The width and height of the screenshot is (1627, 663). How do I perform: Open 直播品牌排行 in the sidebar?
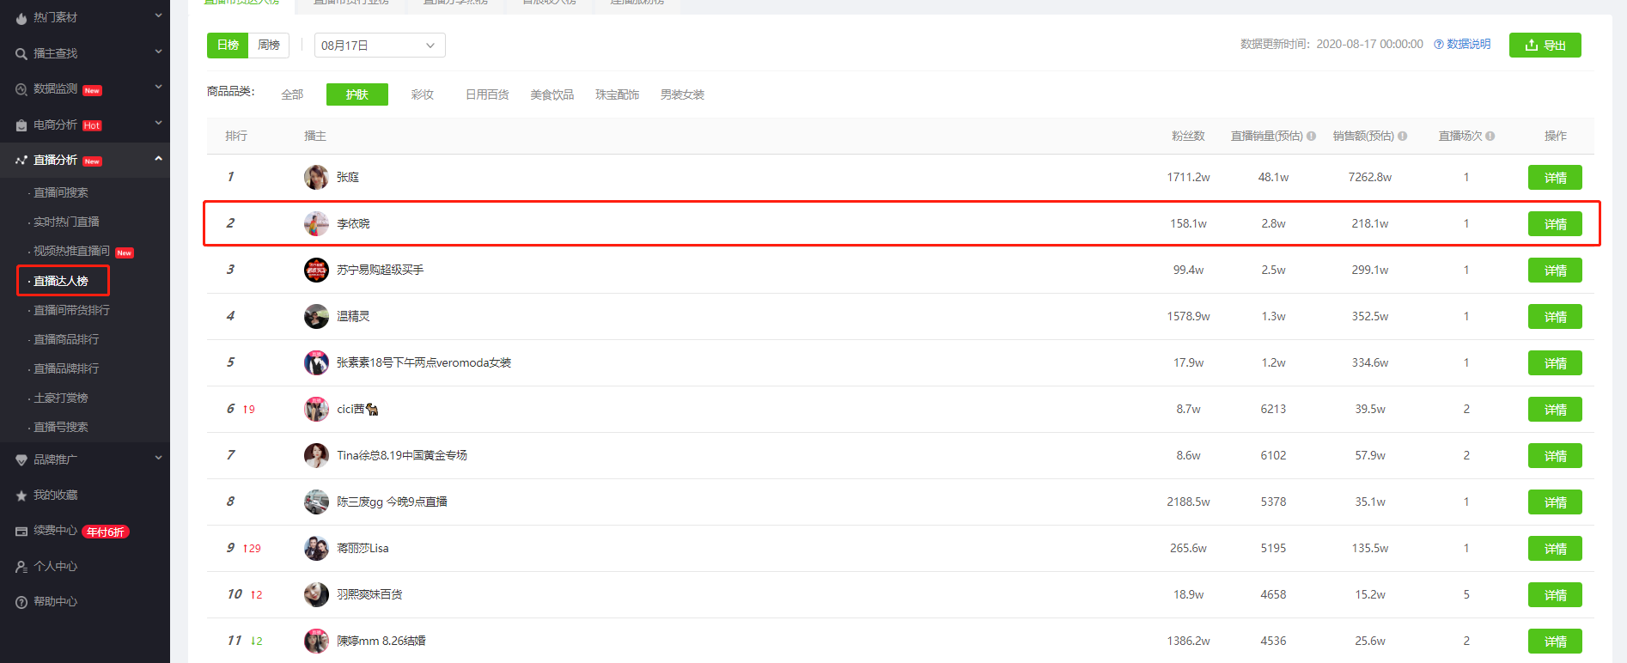(x=66, y=368)
